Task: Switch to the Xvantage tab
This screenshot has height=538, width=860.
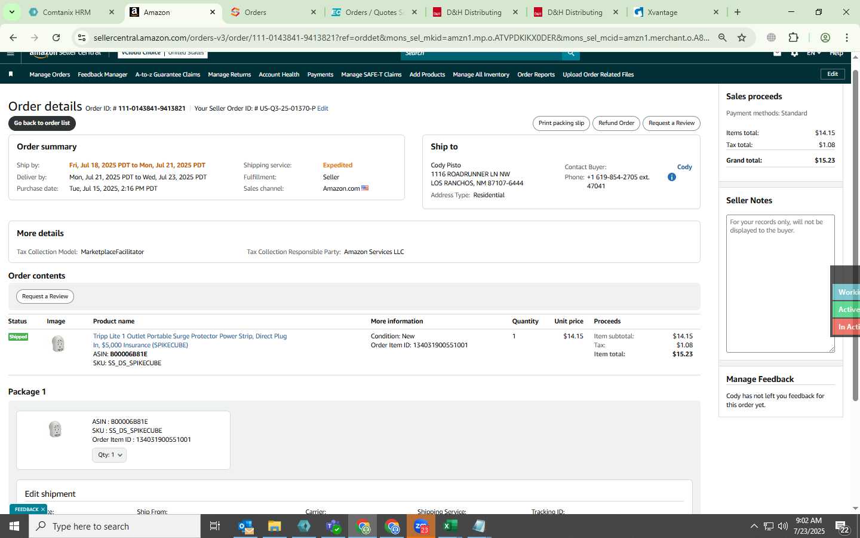Action: 677,12
